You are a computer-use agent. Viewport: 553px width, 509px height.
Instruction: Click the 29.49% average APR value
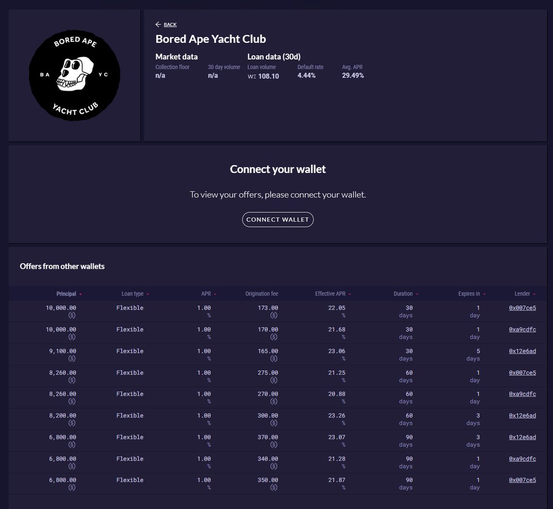(x=353, y=76)
